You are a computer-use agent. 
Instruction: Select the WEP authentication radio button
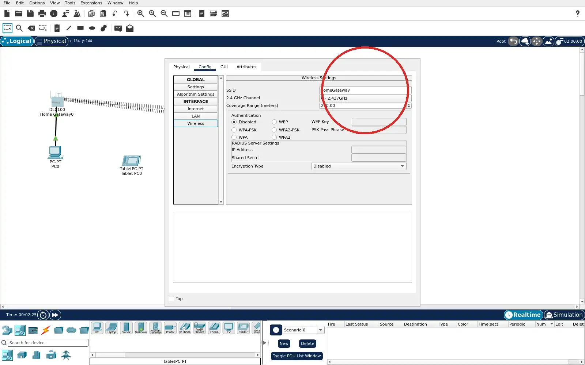point(274,122)
